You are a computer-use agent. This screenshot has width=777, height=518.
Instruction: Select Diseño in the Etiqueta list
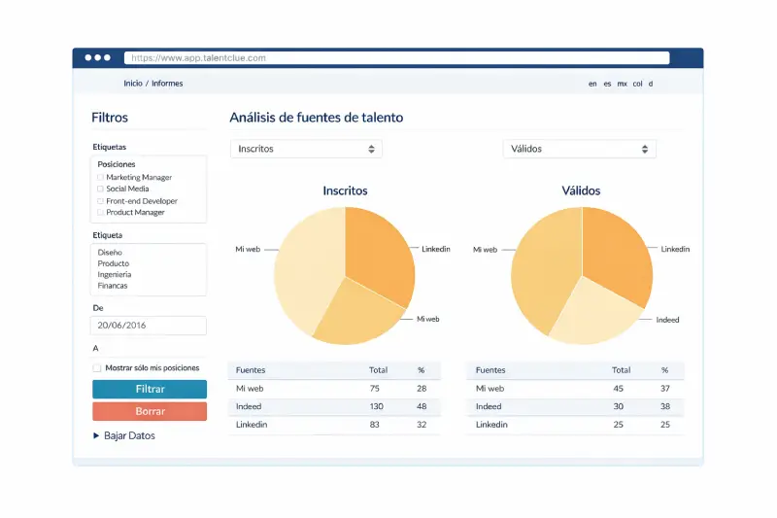[110, 253]
